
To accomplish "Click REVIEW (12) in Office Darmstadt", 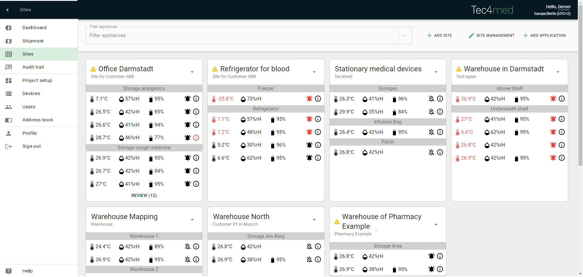I will click(144, 195).
